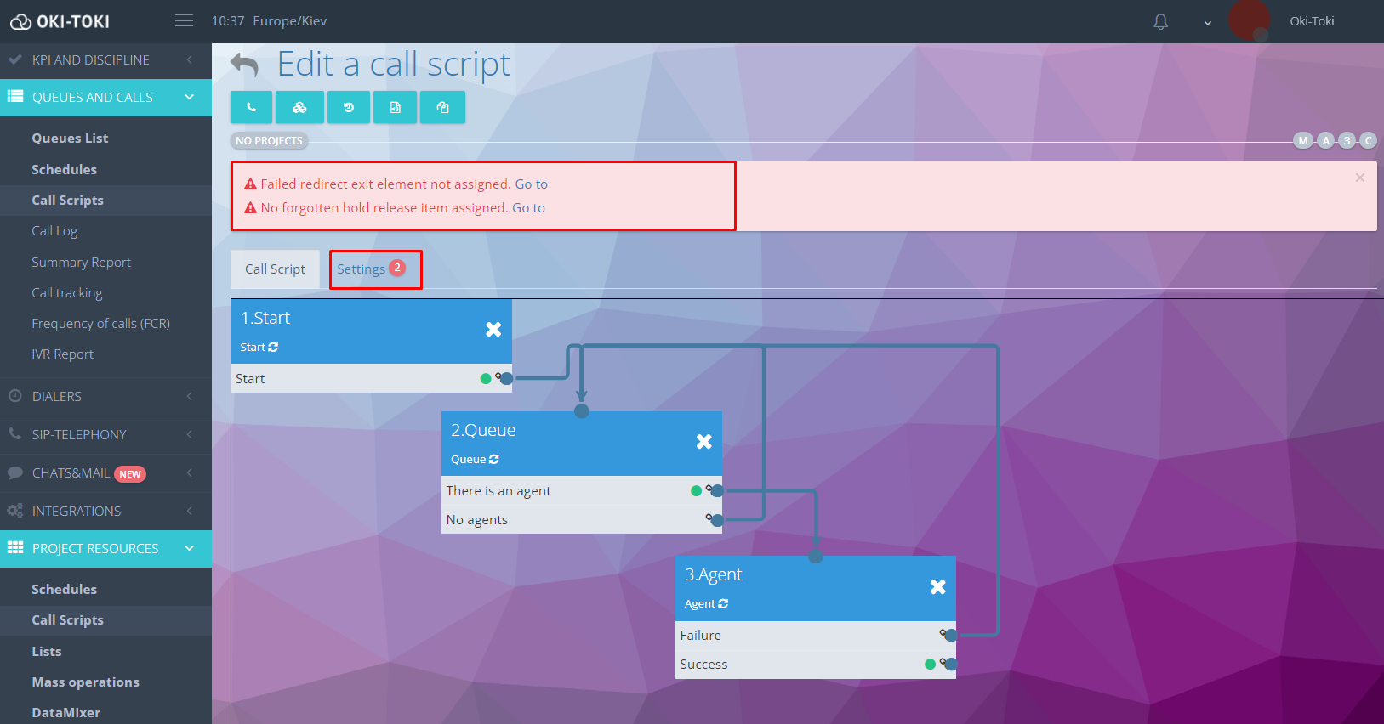The image size is (1384, 724).
Task: Dismiss the red warning alert
Action: [1359, 178]
